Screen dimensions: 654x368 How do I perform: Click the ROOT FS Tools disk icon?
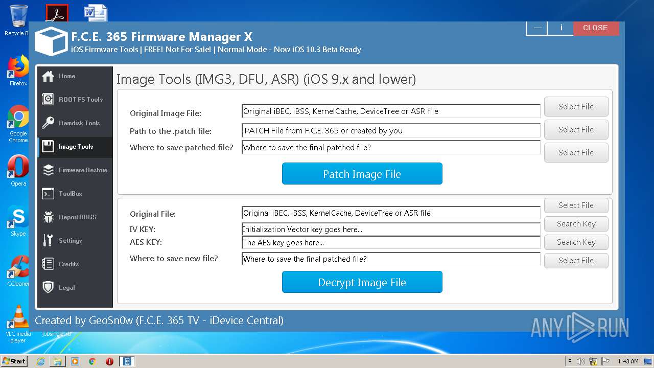[48, 100]
